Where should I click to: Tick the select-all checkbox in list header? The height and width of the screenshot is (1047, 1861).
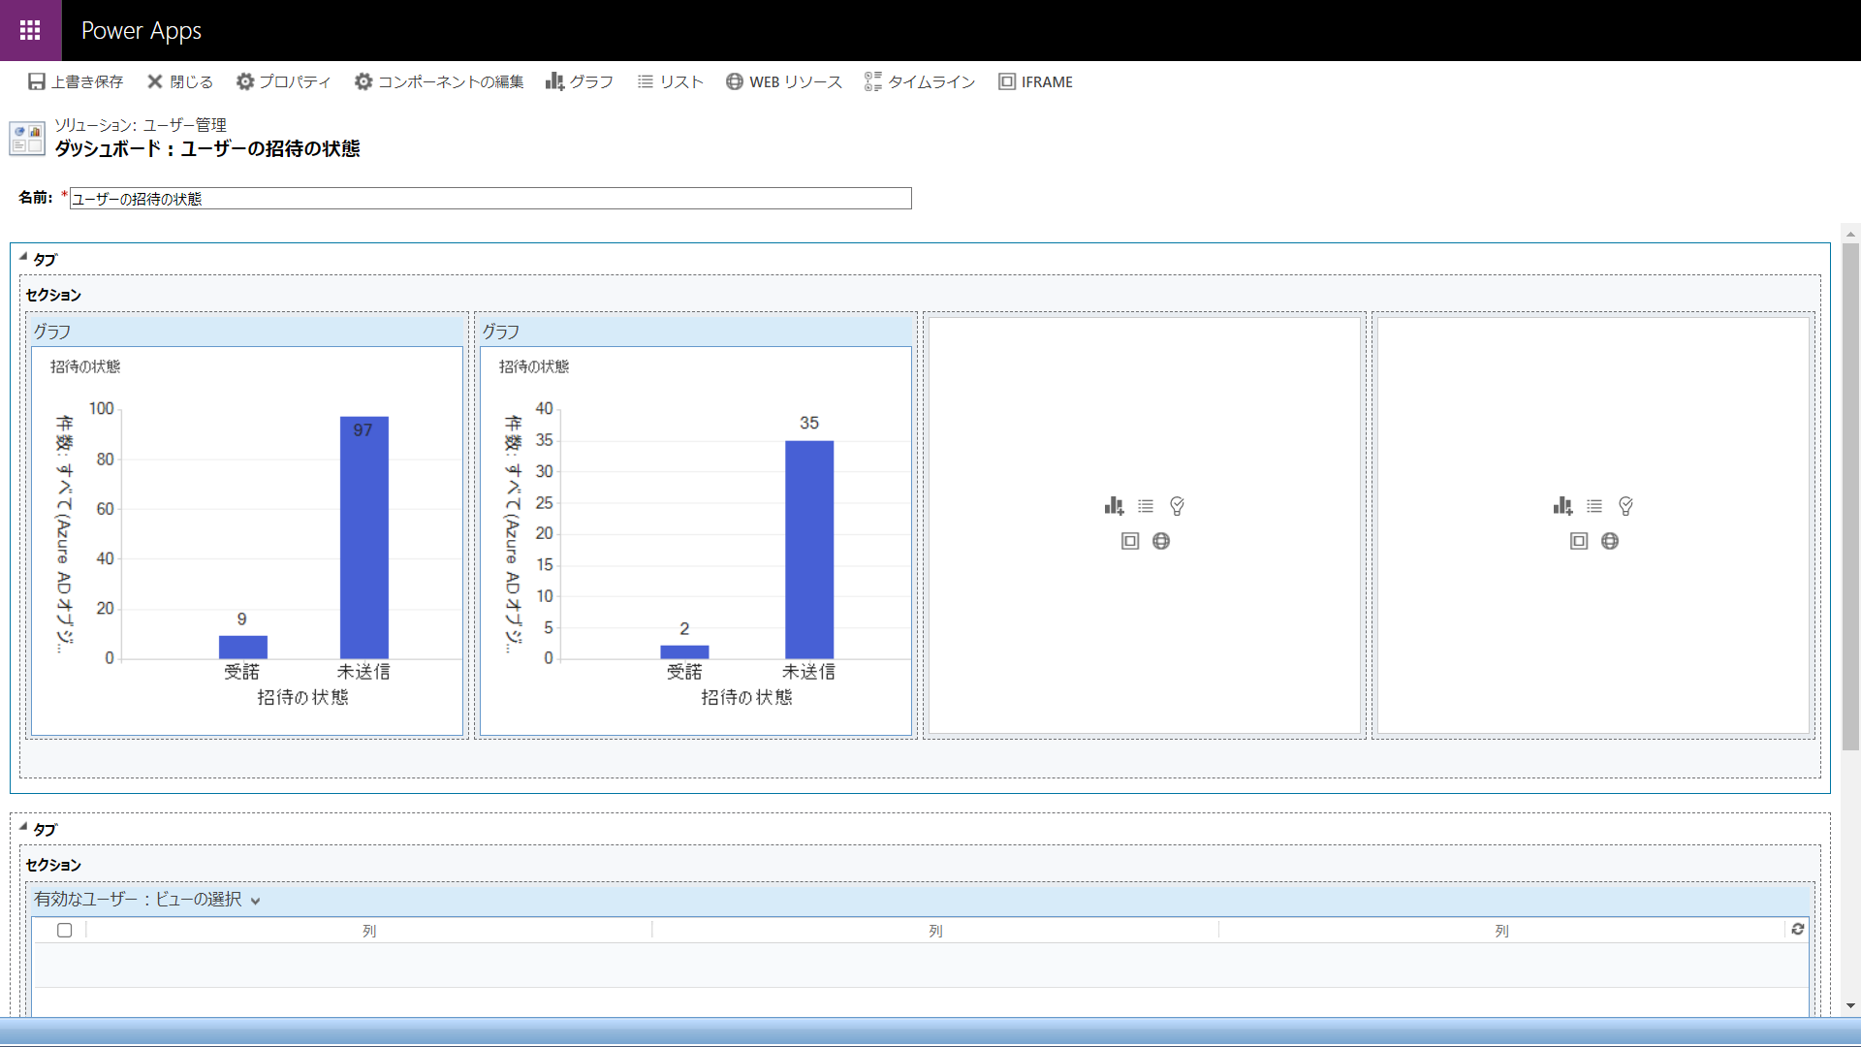coord(65,930)
